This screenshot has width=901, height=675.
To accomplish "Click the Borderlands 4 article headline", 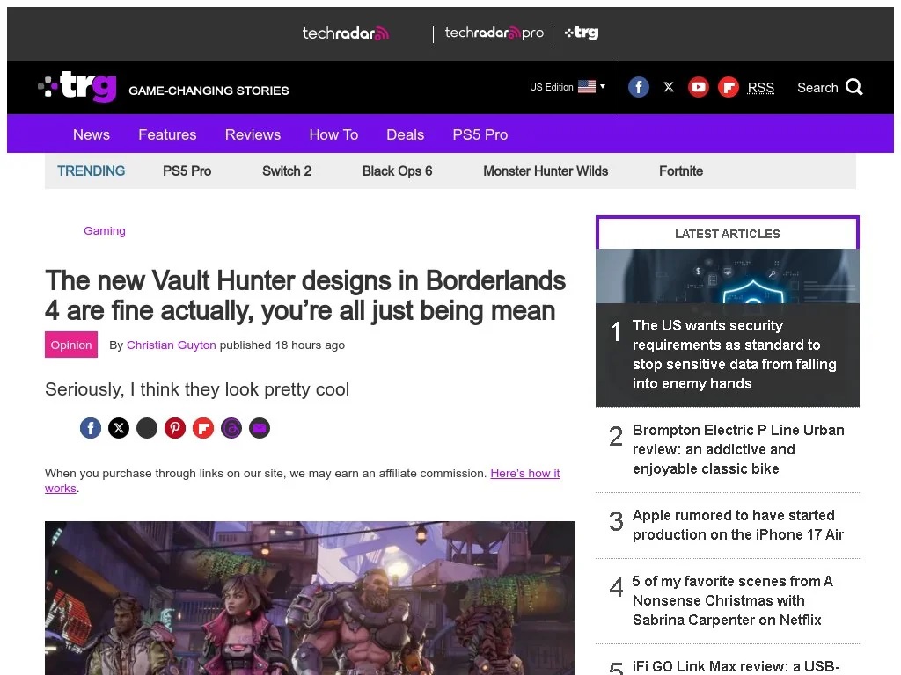I will (x=305, y=295).
